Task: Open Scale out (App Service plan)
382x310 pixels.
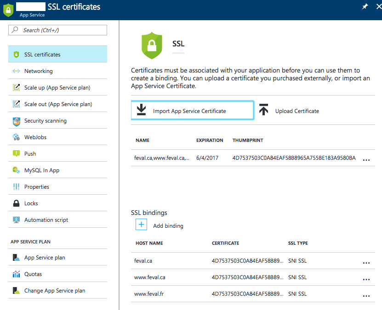Action: (58, 104)
